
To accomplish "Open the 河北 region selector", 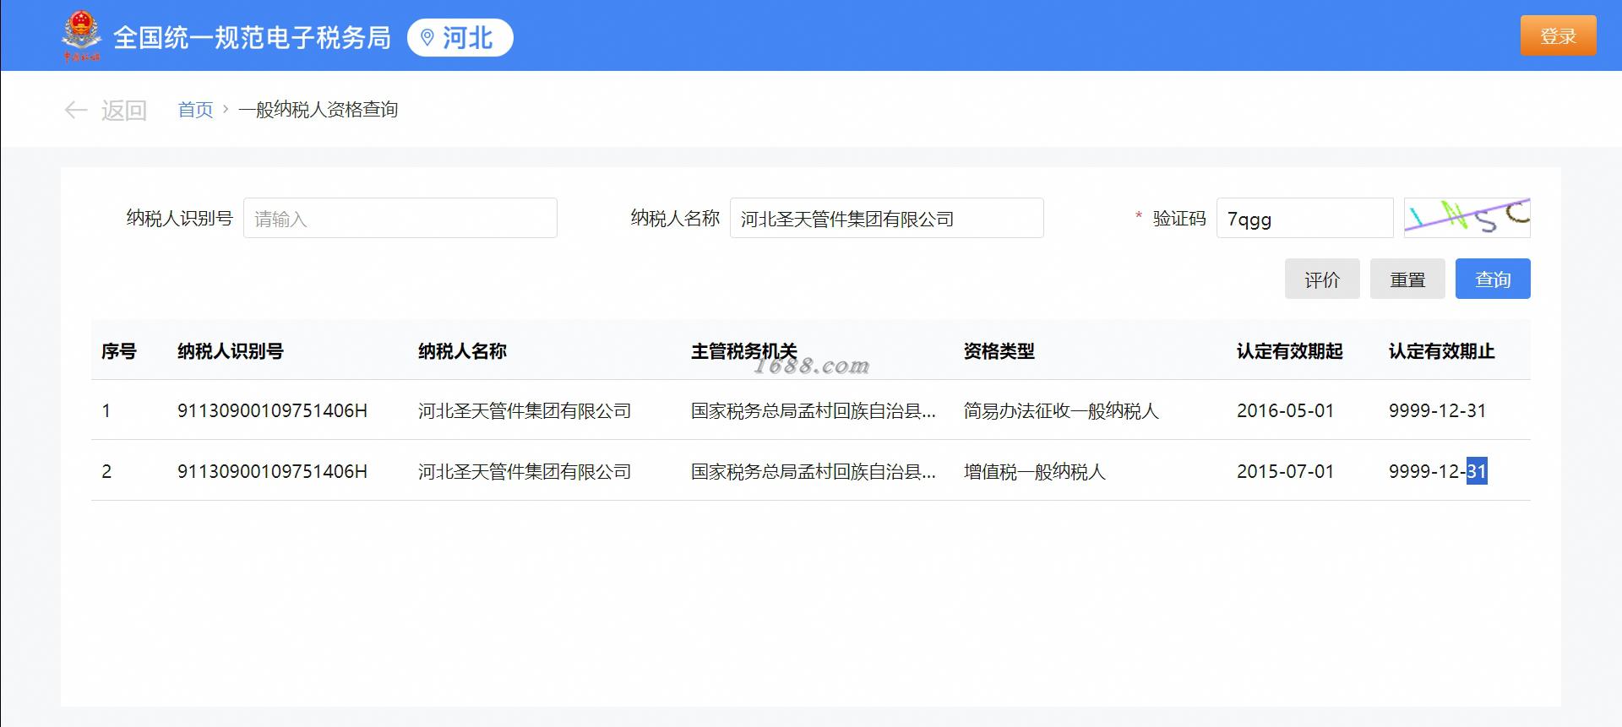I will point(460,38).
